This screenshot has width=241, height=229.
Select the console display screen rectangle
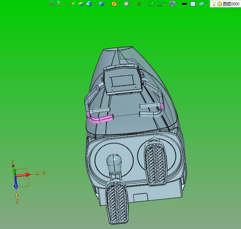[123, 81]
